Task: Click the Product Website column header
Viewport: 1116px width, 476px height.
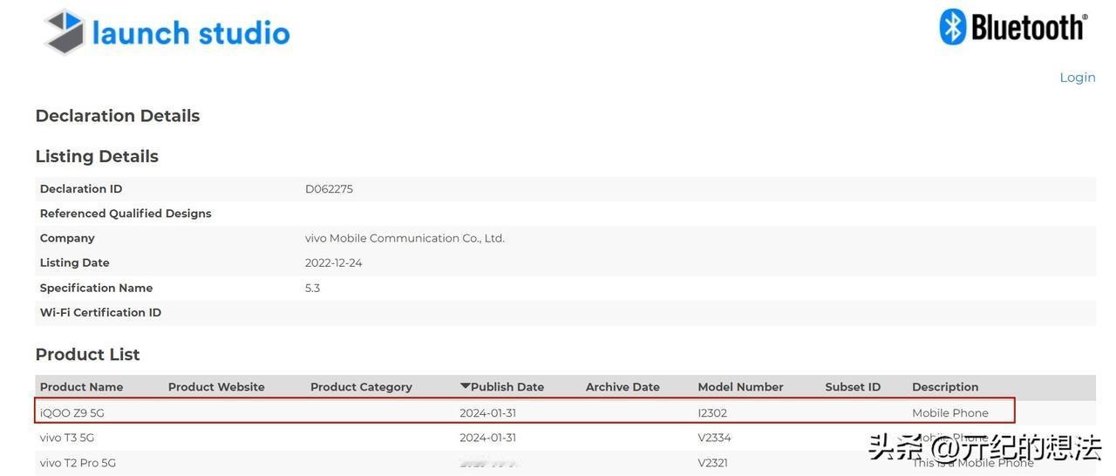Action: pos(216,387)
